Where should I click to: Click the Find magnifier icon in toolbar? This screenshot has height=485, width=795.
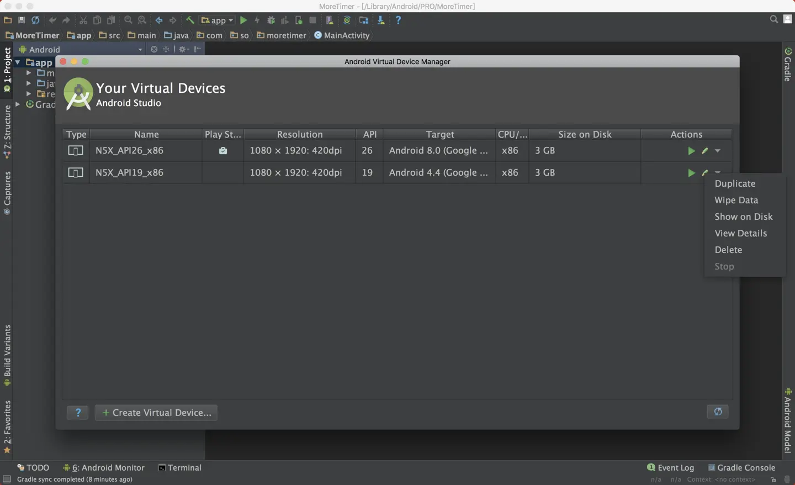pyautogui.click(x=128, y=20)
